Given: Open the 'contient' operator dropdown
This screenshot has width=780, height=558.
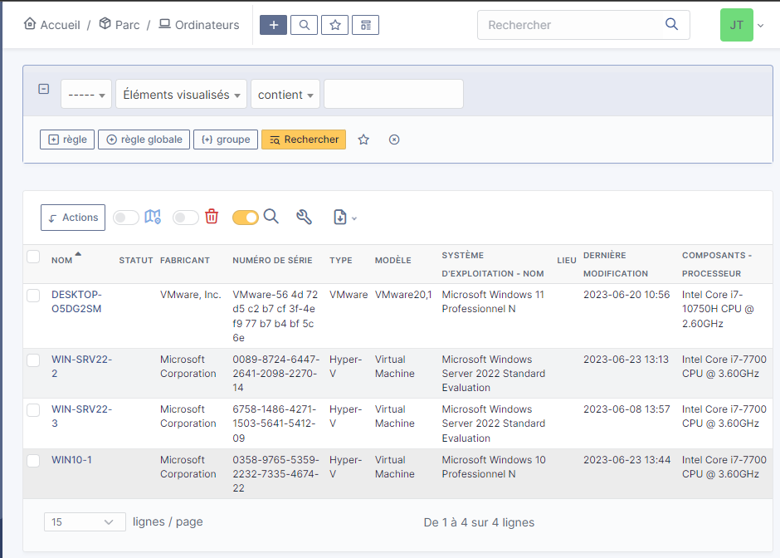Looking at the screenshot, I should (285, 95).
